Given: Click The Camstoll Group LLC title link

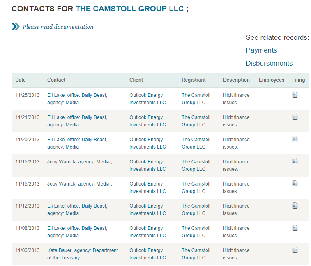Looking at the screenshot, I should (130, 9).
